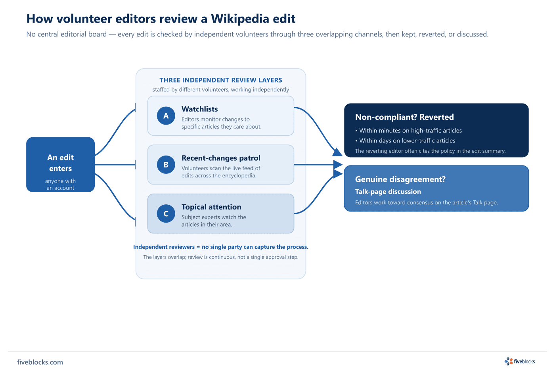The width and height of the screenshot is (555, 375).
Task: Click the 'No central editorial board' subtitle
Action: (x=257, y=34)
